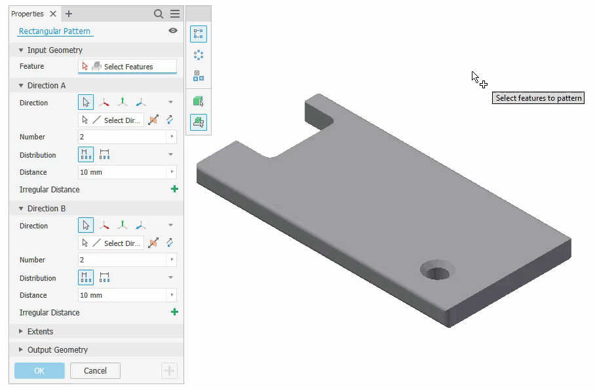
Task: Click the apply-and-create-new plus button
Action: (169, 370)
